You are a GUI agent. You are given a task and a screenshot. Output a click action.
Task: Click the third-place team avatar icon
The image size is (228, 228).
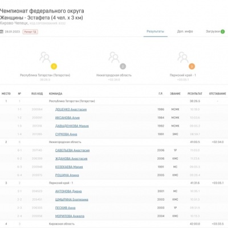pos(183,57)
